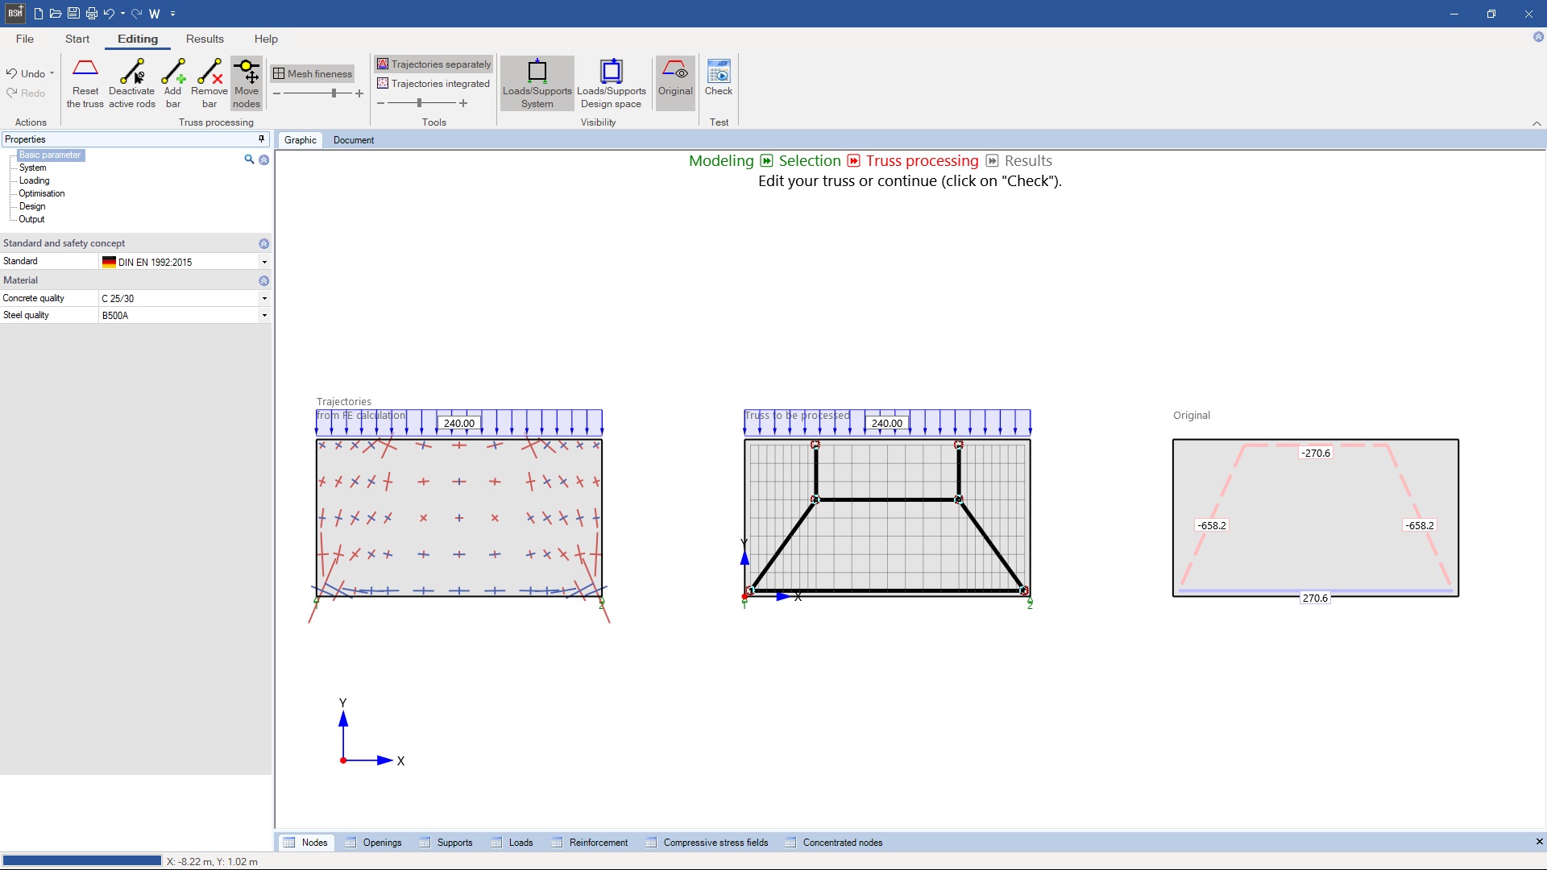Open the Standard dropdown showing DIN EN 1992:2015
The width and height of the screenshot is (1547, 870).
pyautogui.click(x=264, y=261)
